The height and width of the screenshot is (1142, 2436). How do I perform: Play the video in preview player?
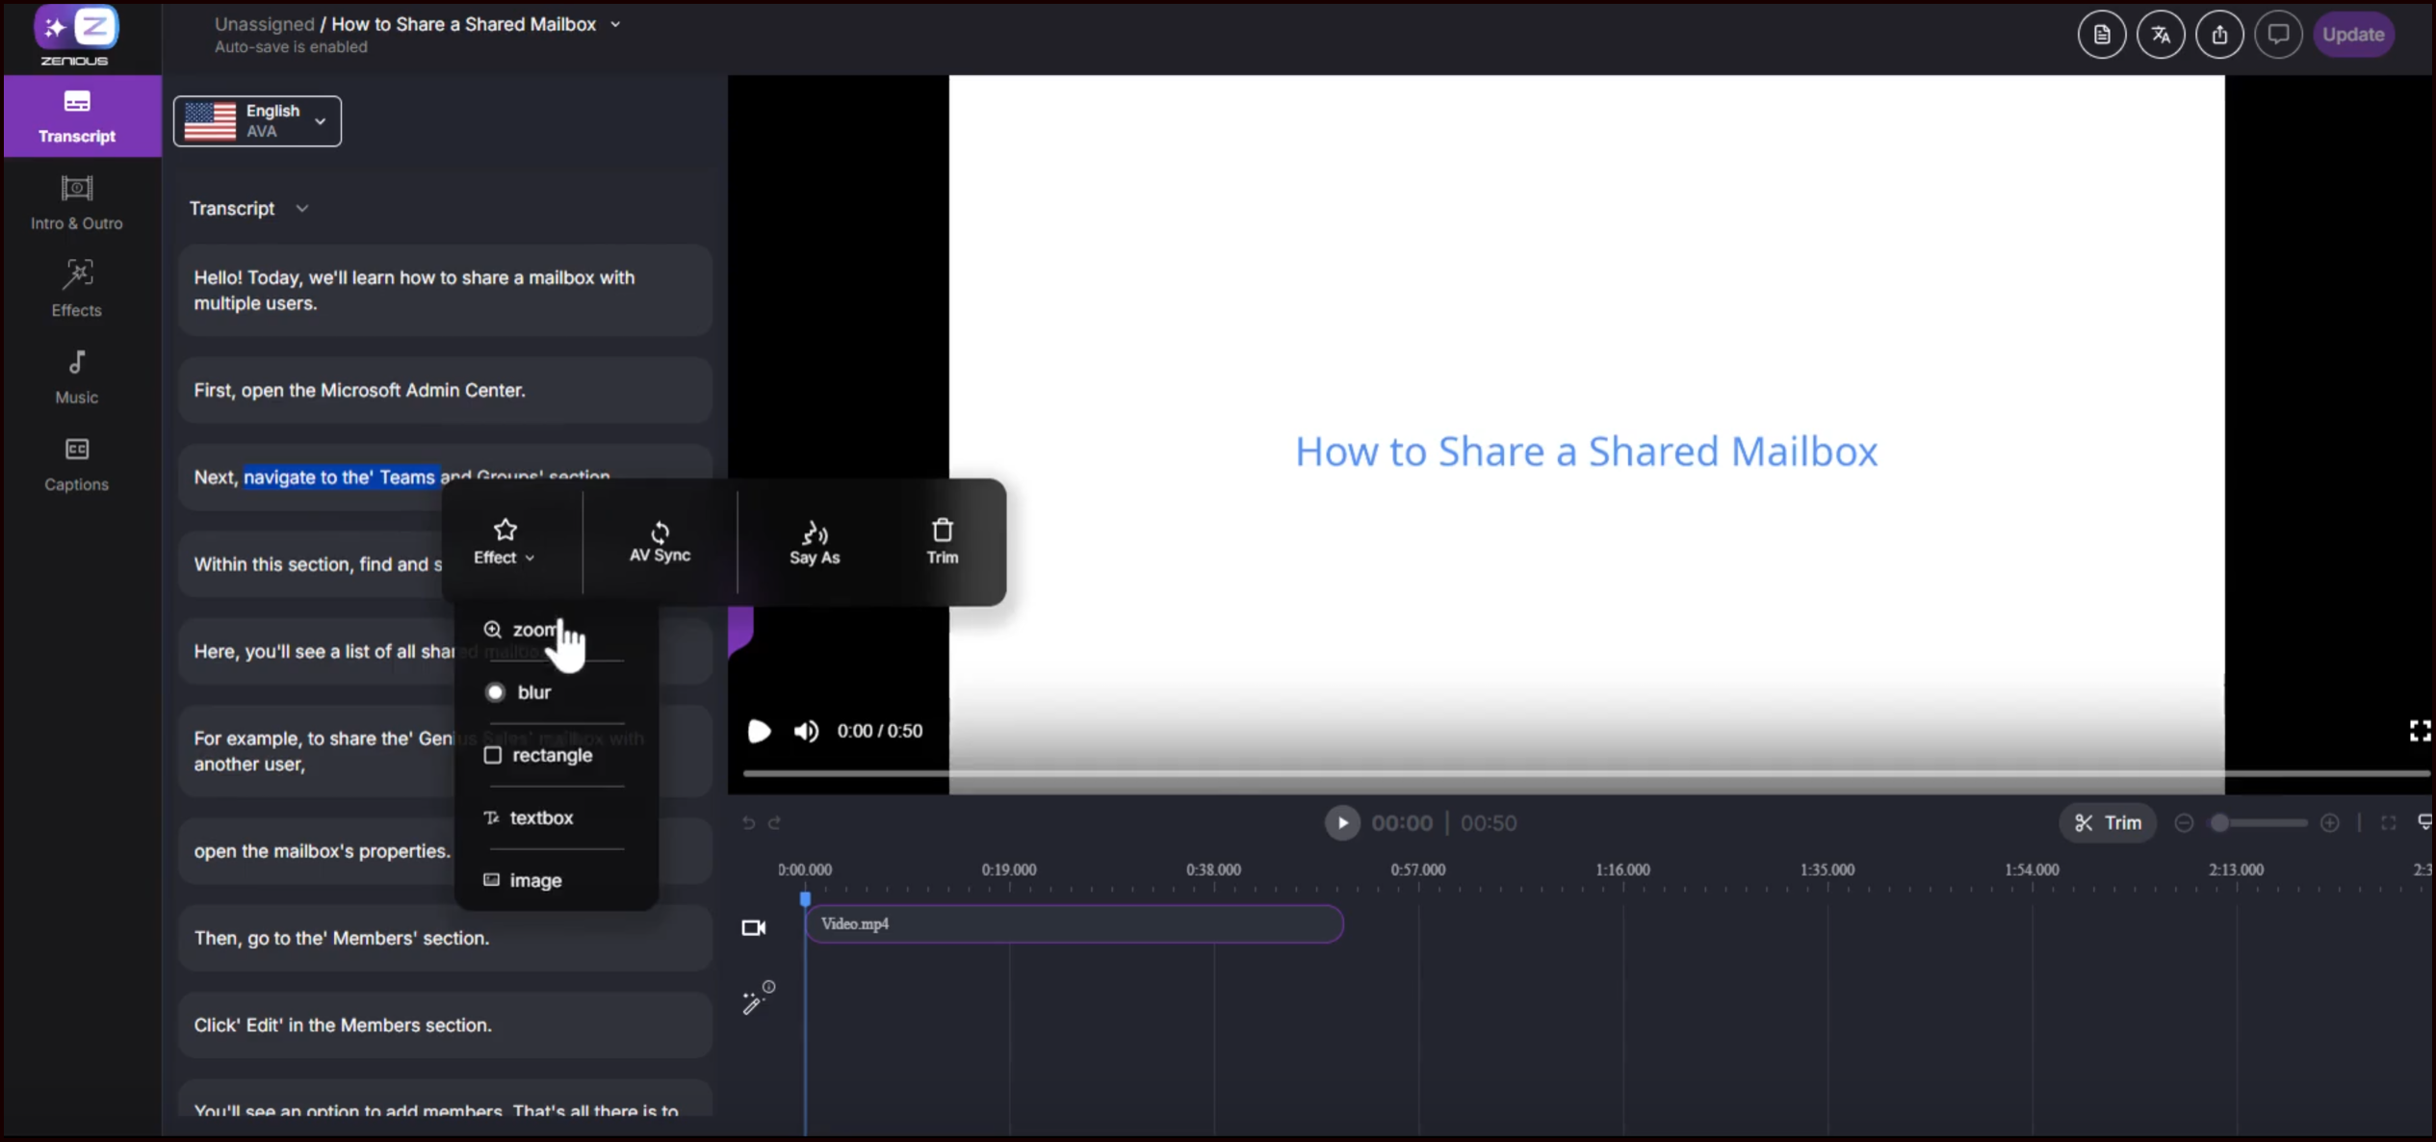759,731
